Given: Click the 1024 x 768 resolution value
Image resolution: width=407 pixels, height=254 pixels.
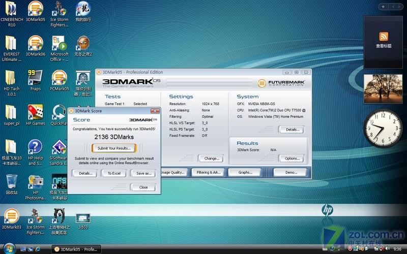Looking at the screenshot, I should pyautogui.click(x=211, y=104).
